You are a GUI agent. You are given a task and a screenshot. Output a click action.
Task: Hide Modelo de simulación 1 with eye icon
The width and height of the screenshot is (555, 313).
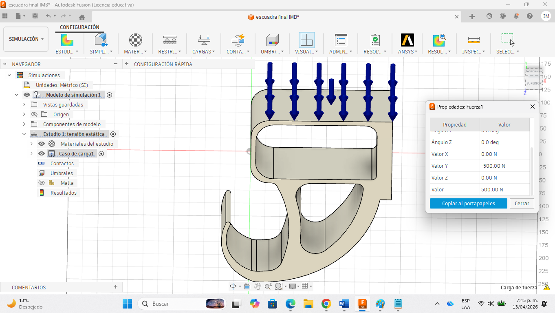coord(27,95)
